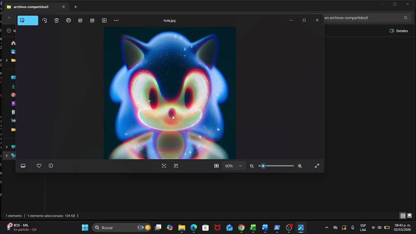Viewport: 416px width, 234px height.
Task: Click the taskbar Buscar search box
Action: (x=122, y=227)
